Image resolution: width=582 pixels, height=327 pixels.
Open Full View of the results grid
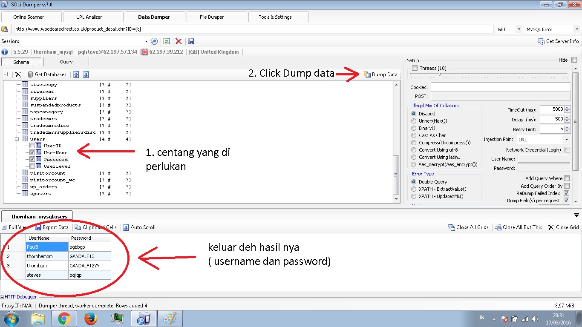coord(15,227)
